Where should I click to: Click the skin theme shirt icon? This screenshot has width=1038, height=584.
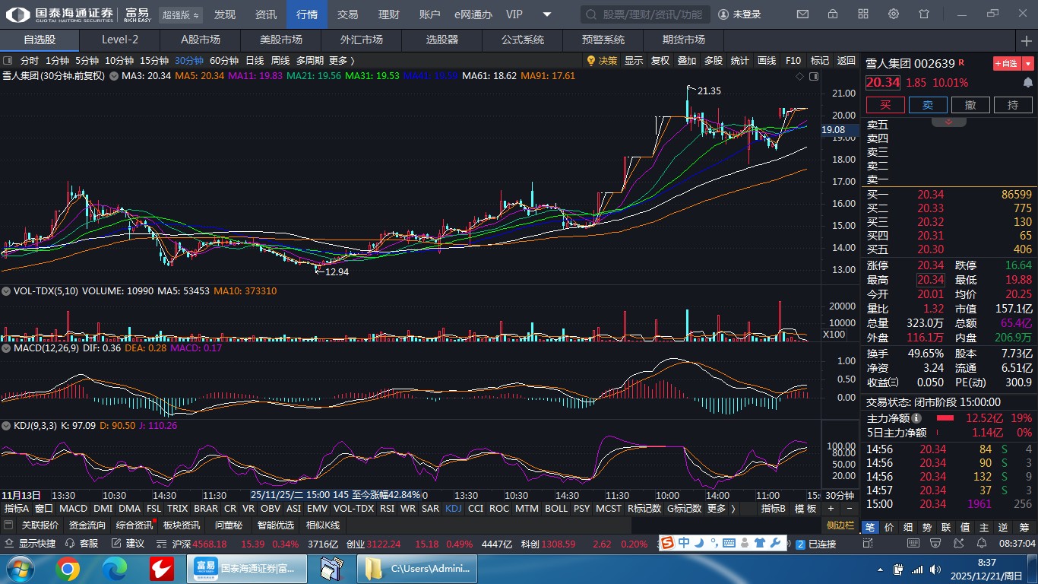[x=924, y=14]
